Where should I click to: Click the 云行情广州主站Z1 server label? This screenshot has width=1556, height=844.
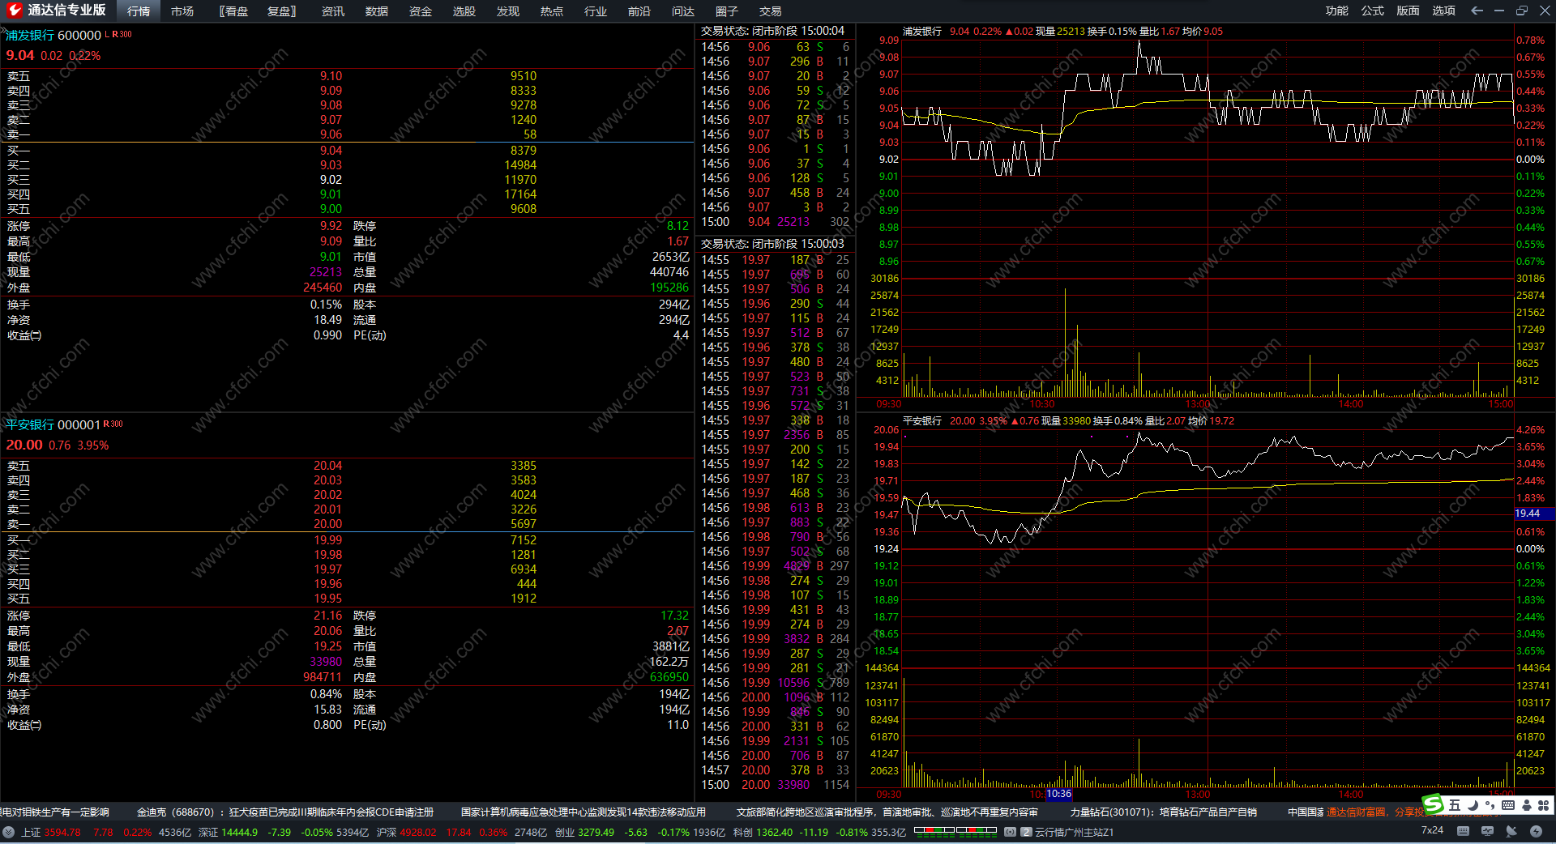[1075, 832]
